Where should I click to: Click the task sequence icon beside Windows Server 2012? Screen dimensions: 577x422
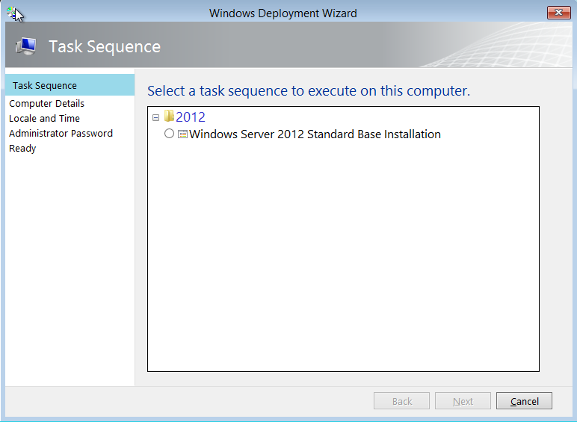pyautogui.click(x=182, y=134)
